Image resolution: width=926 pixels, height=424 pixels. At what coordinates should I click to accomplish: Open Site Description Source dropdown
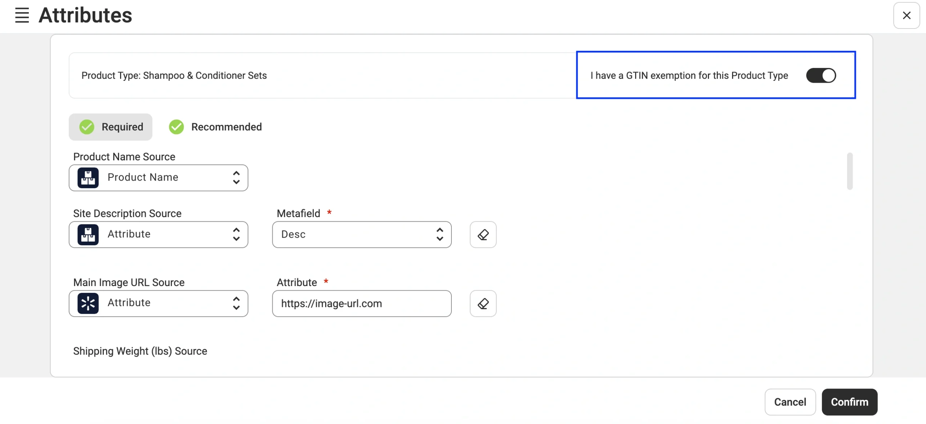[158, 235]
